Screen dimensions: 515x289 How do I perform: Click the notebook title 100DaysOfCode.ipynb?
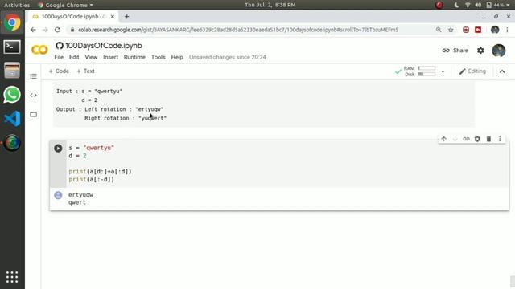pos(104,46)
